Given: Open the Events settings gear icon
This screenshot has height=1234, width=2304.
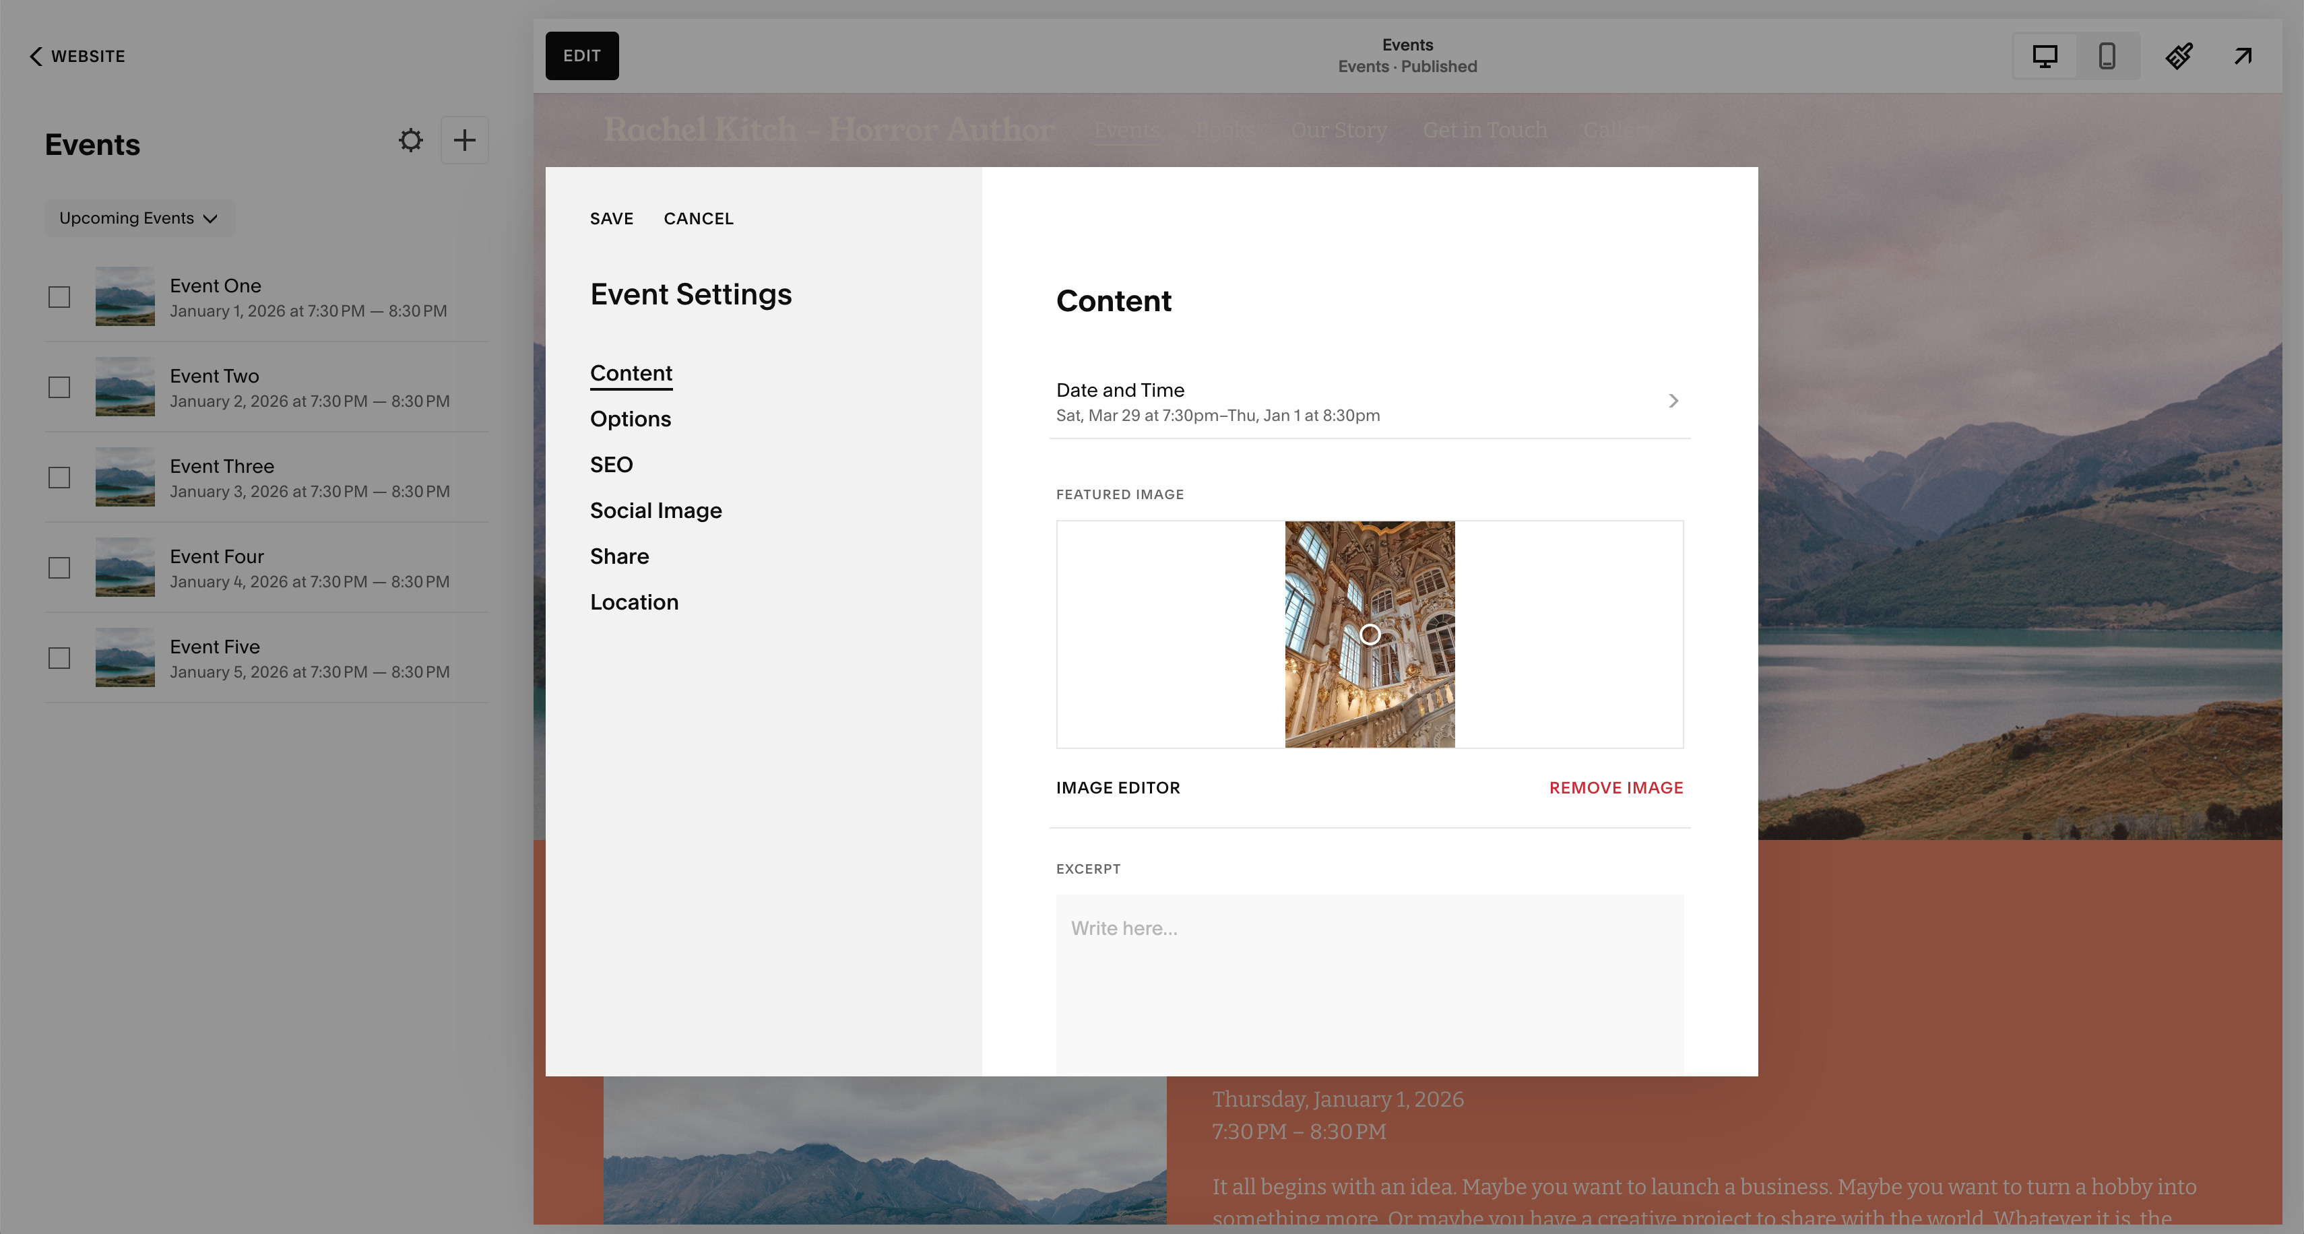Looking at the screenshot, I should coord(410,140).
